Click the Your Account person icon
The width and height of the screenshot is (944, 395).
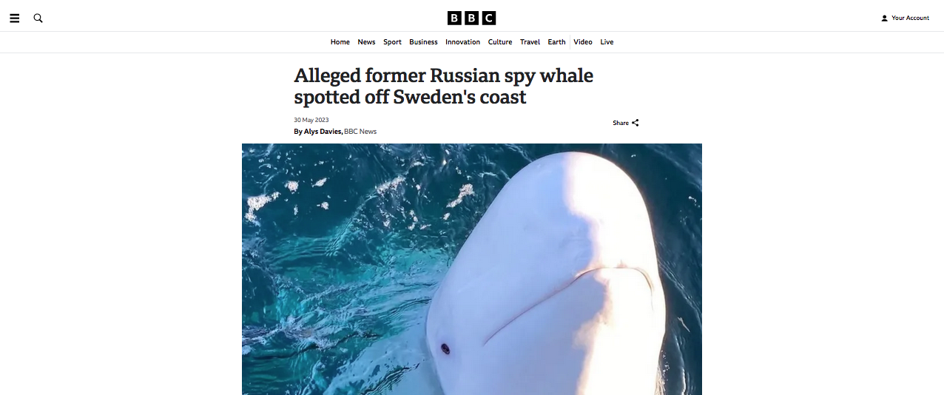click(884, 18)
